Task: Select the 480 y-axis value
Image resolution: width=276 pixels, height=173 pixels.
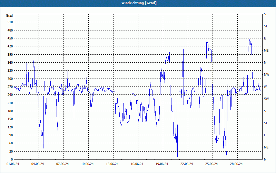Action: [x=10, y=30]
